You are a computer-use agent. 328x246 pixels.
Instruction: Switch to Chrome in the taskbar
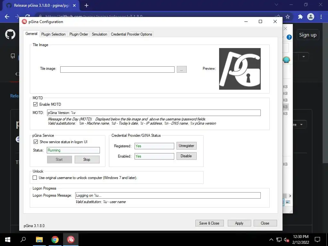point(55,240)
